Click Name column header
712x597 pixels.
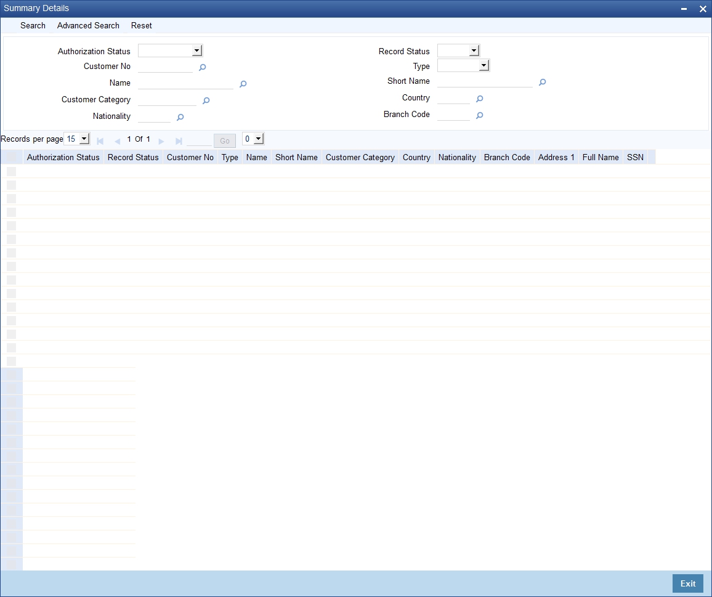tap(257, 157)
